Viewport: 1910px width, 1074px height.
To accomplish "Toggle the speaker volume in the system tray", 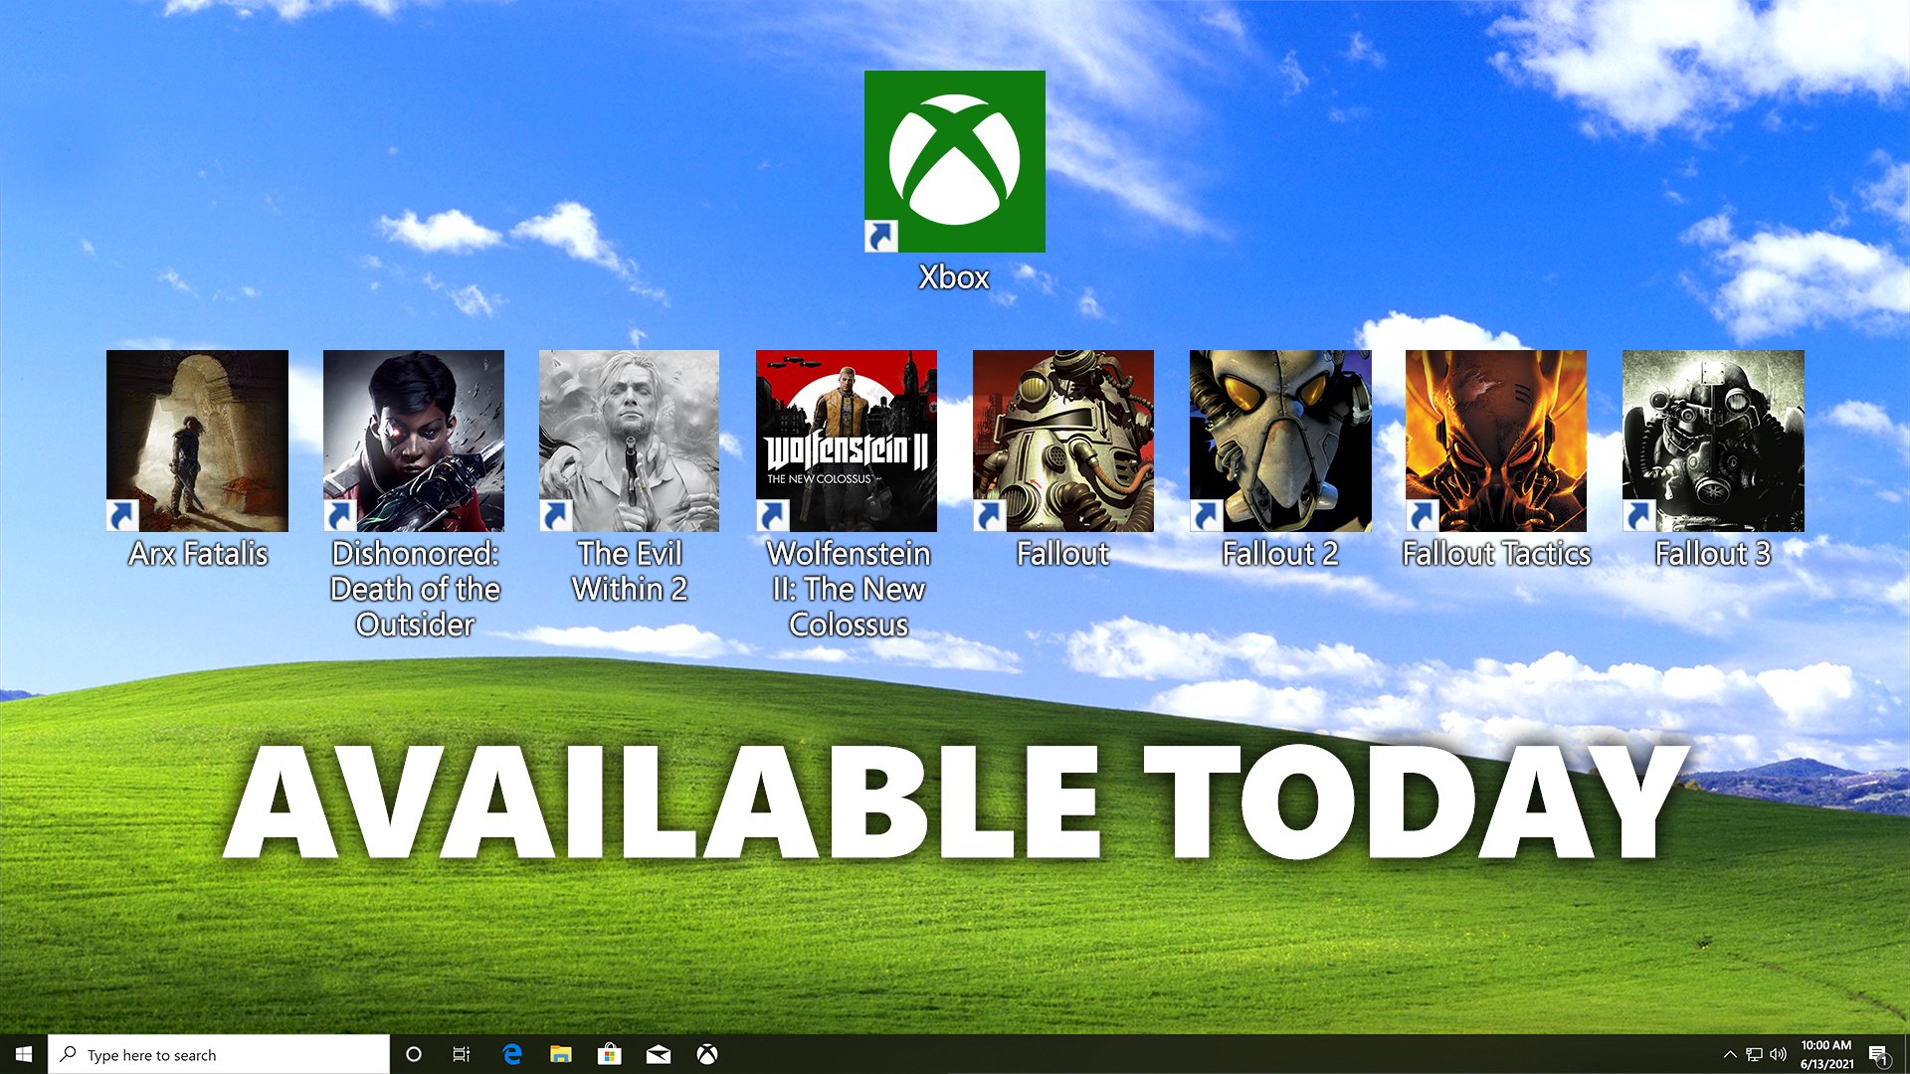I will 1777,1055.
